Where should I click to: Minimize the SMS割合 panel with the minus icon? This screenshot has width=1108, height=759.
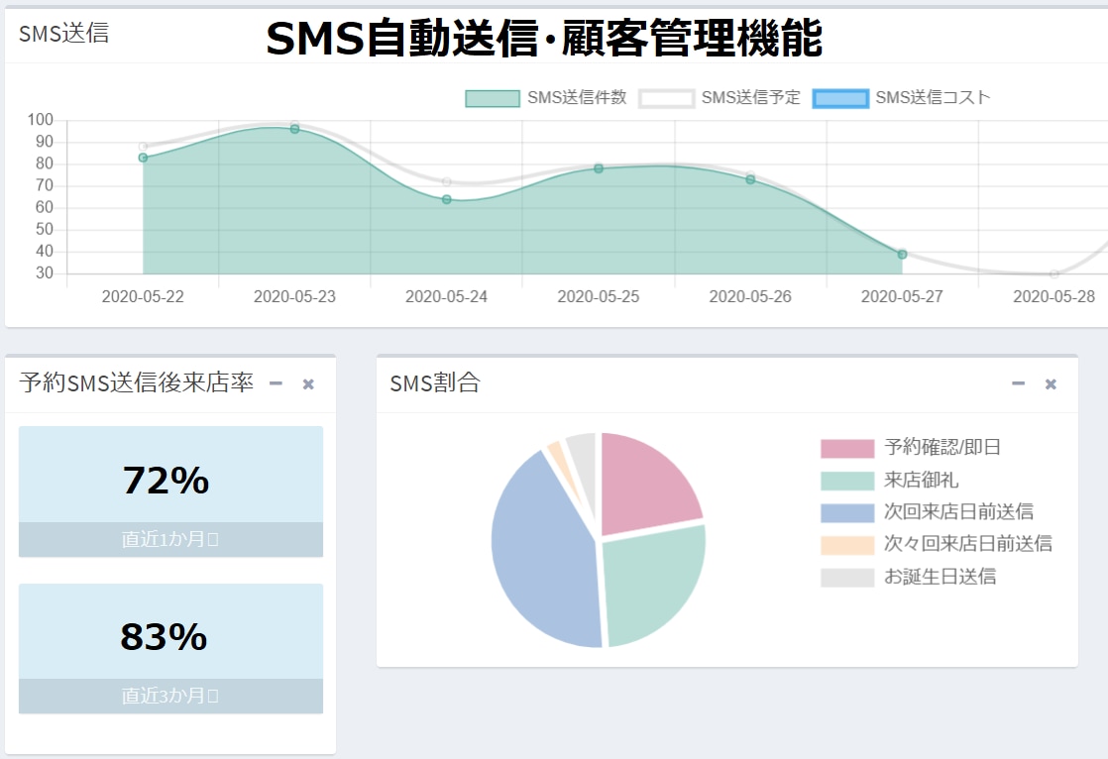(x=1018, y=383)
